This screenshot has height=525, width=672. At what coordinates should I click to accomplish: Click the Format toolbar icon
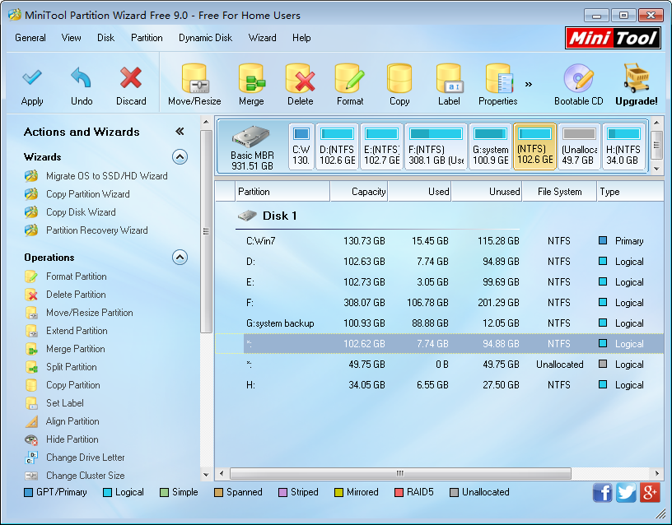tap(350, 78)
